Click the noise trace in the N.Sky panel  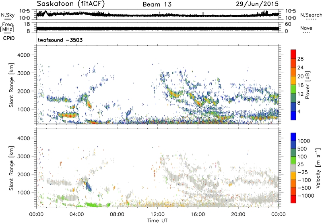click(x=157, y=15)
